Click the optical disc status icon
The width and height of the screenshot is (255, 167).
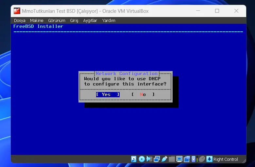click(142, 159)
